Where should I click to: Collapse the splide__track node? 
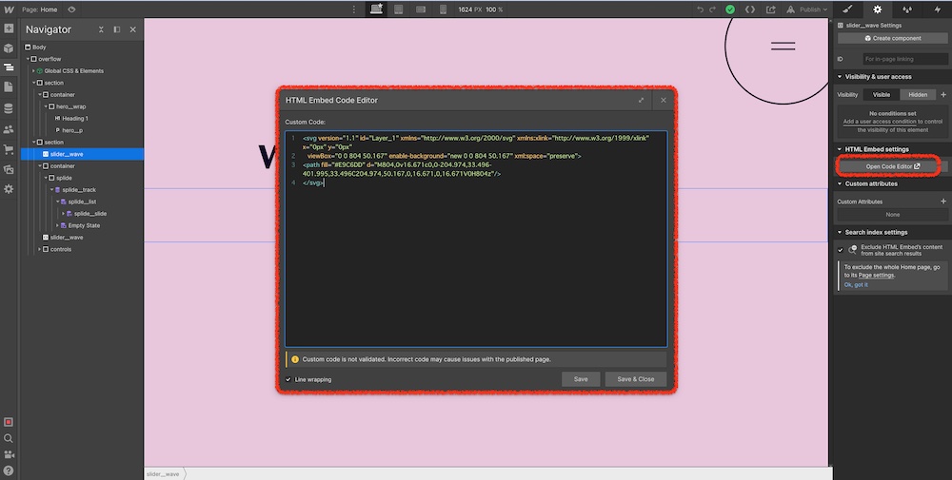(x=51, y=190)
